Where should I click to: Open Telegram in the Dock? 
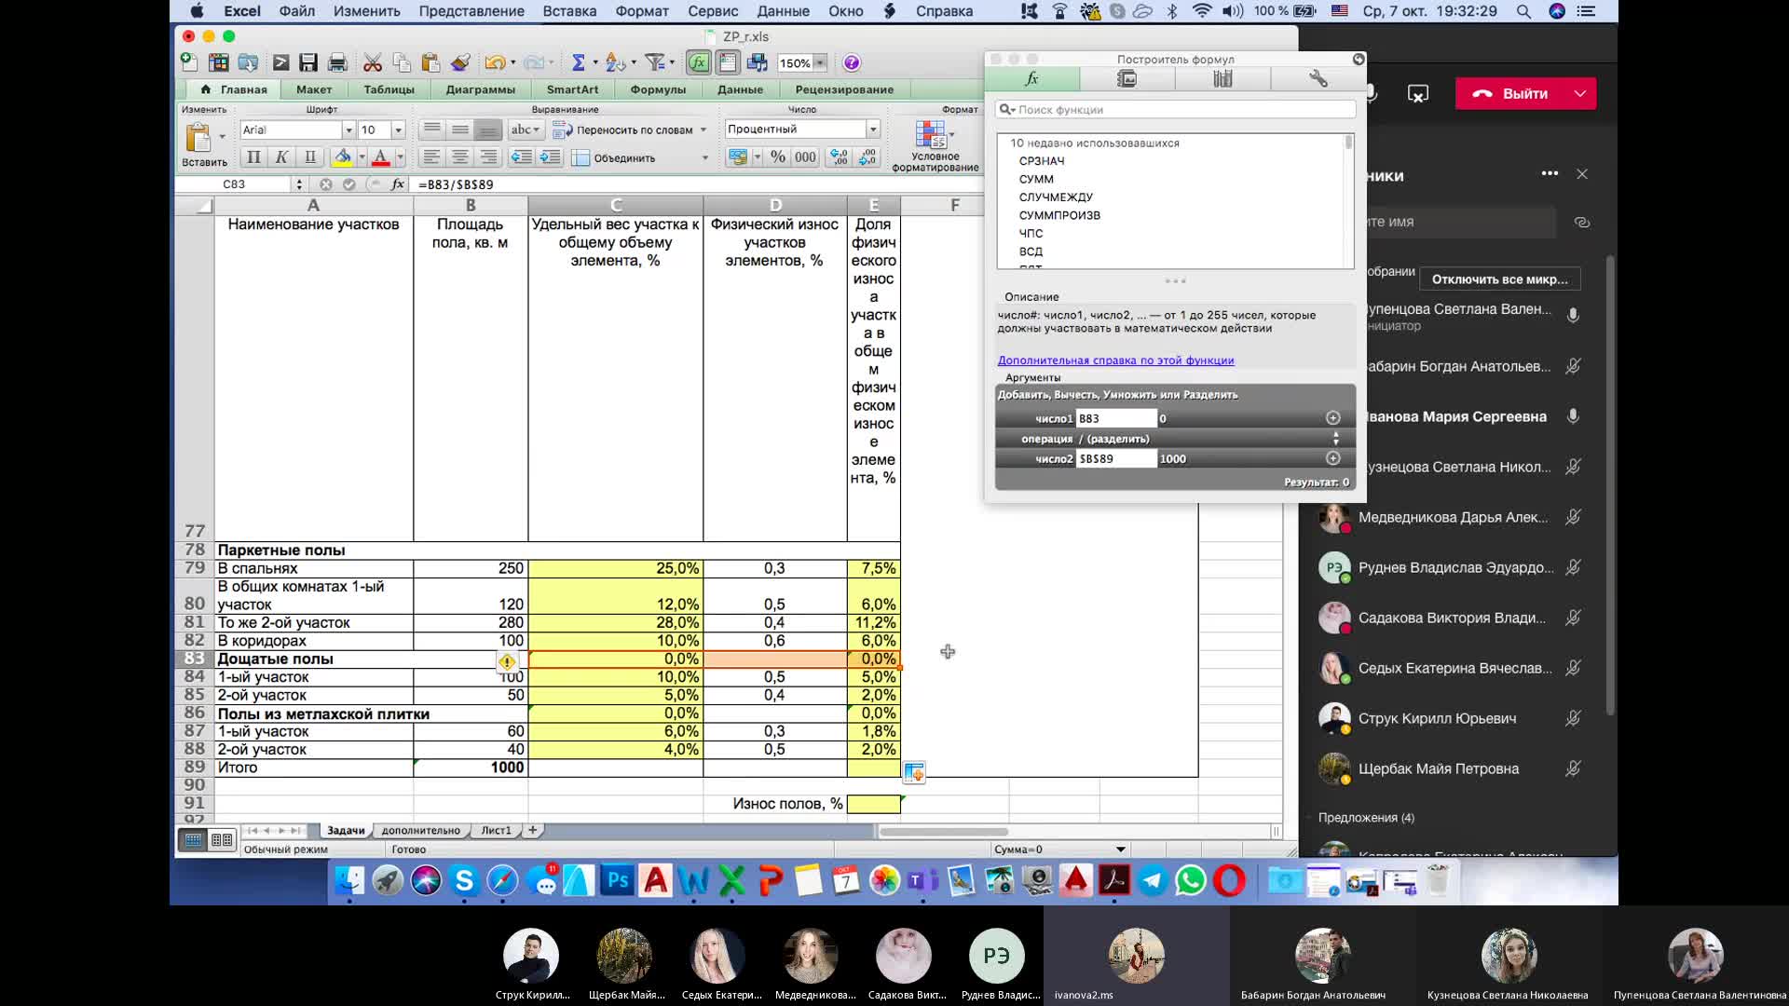[x=1152, y=880]
